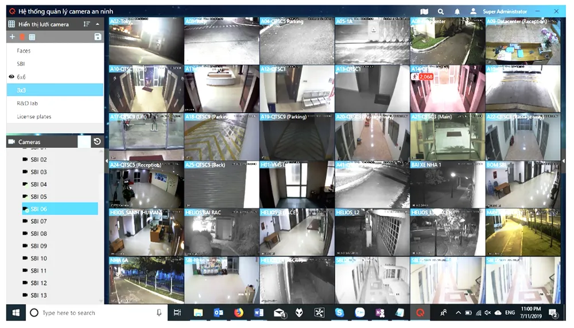The height and width of the screenshot is (328, 574).
Task: Open Task View on the taskbar
Action: [x=177, y=312]
